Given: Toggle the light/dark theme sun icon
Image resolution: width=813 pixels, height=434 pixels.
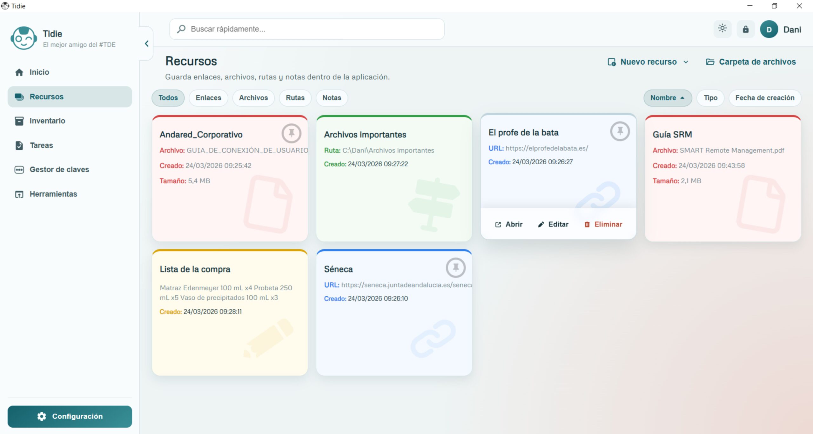Looking at the screenshot, I should click(x=722, y=29).
